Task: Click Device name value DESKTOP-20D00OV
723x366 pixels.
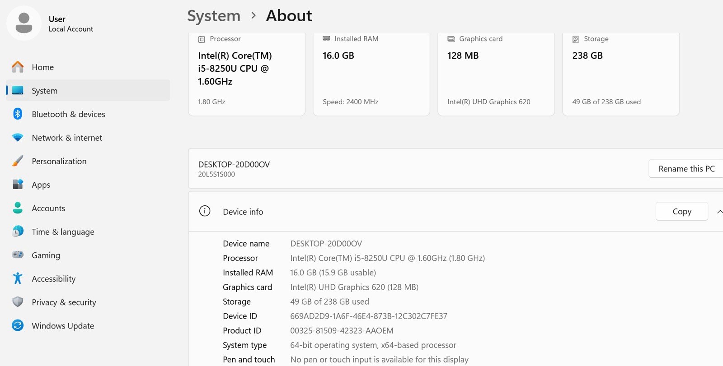Action: click(326, 243)
